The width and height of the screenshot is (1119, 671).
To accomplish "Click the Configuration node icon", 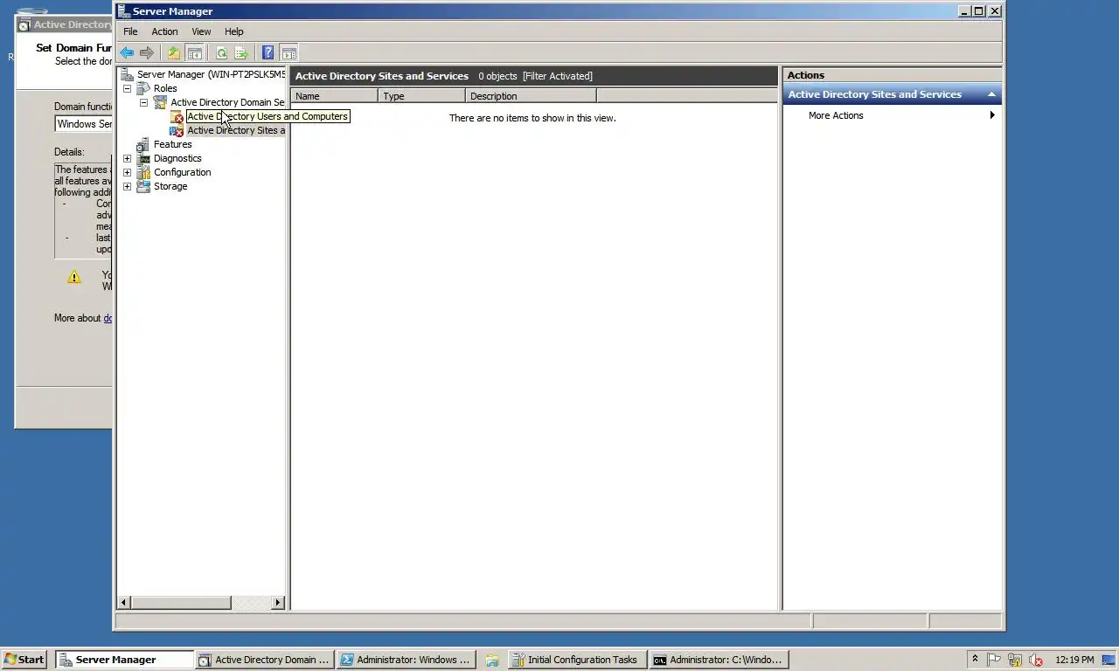I will (x=143, y=172).
